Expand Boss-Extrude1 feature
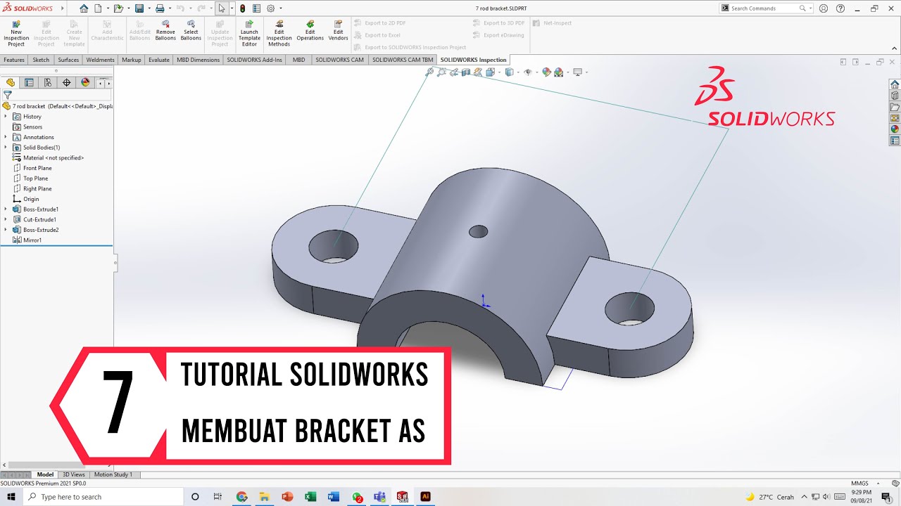Image resolution: width=901 pixels, height=506 pixels. [x=6, y=209]
